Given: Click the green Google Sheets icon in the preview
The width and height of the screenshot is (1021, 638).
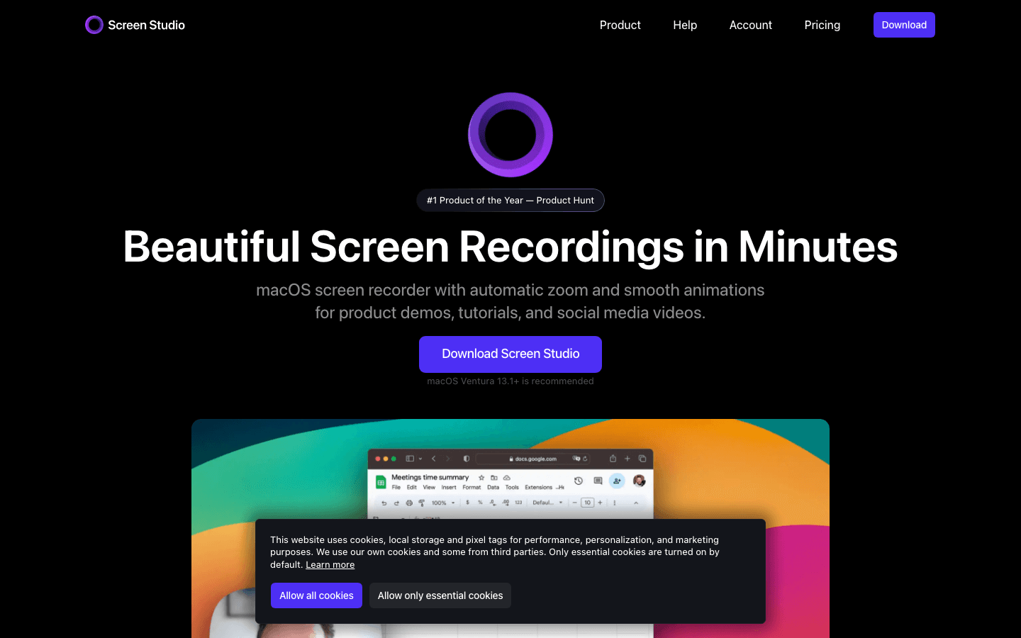Looking at the screenshot, I should pos(381,482).
